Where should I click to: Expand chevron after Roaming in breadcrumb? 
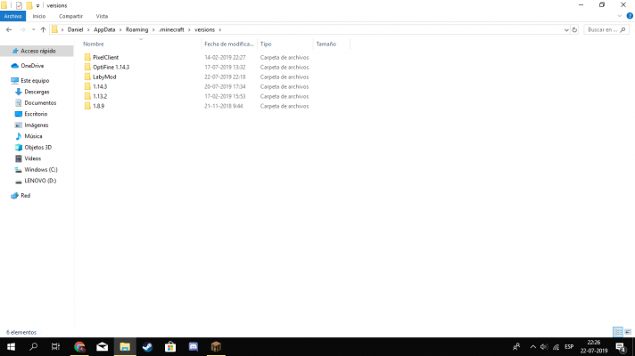153,29
